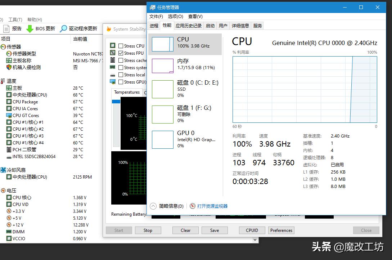The image size is (392, 260).
Task: Click the CPU chip icon beside Stress CPU
Action: [x=113, y=45]
